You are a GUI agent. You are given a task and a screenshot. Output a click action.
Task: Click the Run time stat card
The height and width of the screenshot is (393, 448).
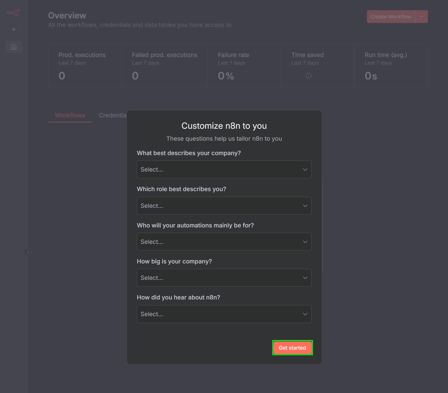[x=391, y=65]
